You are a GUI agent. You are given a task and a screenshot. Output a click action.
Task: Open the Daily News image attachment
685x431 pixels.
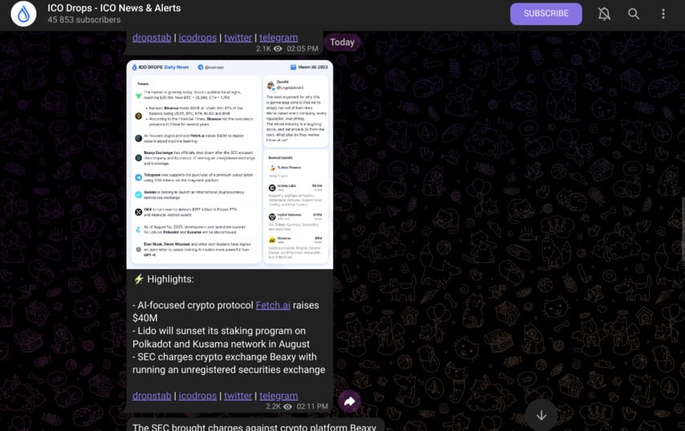tap(229, 165)
